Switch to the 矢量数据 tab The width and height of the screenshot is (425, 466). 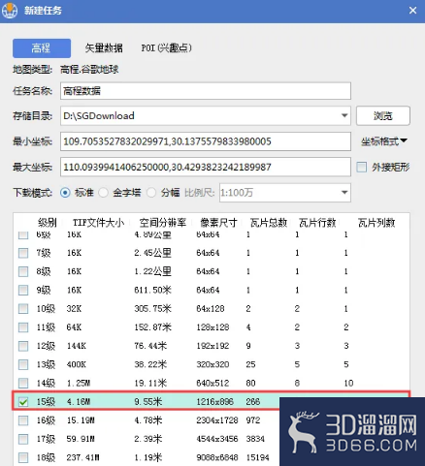(x=104, y=48)
